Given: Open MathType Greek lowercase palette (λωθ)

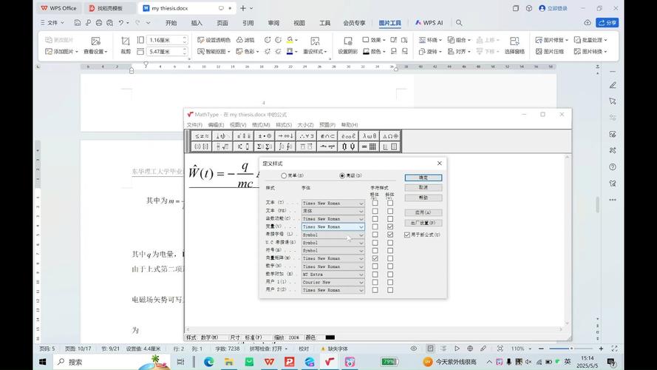Looking at the screenshot, I should (x=369, y=136).
